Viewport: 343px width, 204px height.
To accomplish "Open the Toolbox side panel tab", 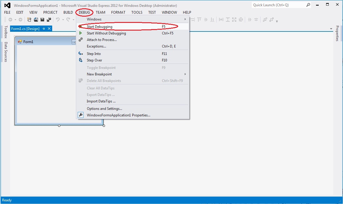I will tap(5, 32).
